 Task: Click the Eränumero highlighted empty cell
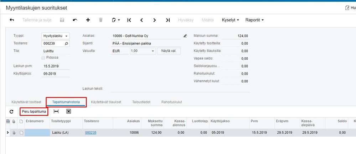pyautogui.click(x=37, y=133)
